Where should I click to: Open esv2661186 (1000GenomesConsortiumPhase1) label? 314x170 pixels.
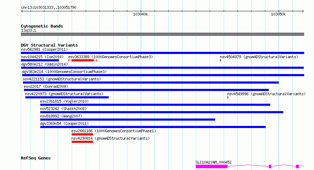[x=114, y=131]
